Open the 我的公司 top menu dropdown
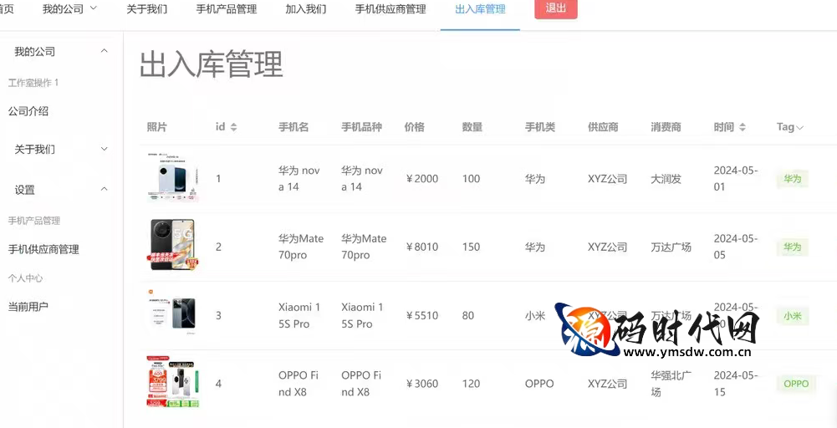 point(69,9)
